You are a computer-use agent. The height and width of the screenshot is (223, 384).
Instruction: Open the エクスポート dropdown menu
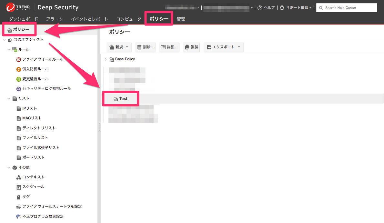point(239,47)
